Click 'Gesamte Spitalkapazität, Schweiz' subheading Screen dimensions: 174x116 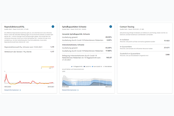(x=76, y=34)
